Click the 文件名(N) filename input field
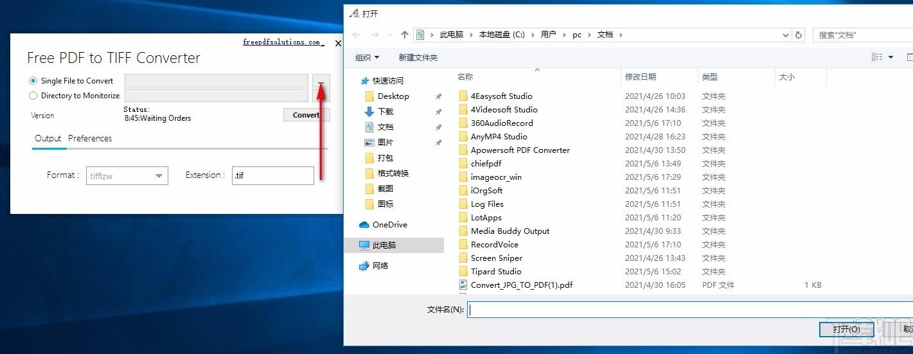The width and height of the screenshot is (913, 354). pos(689,310)
